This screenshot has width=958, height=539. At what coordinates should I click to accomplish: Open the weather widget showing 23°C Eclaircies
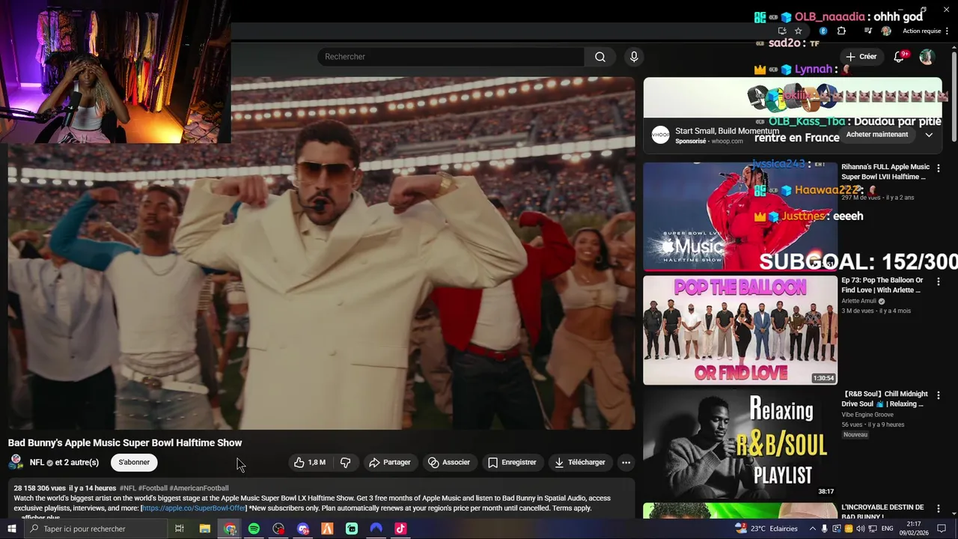pyautogui.click(x=766, y=529)
